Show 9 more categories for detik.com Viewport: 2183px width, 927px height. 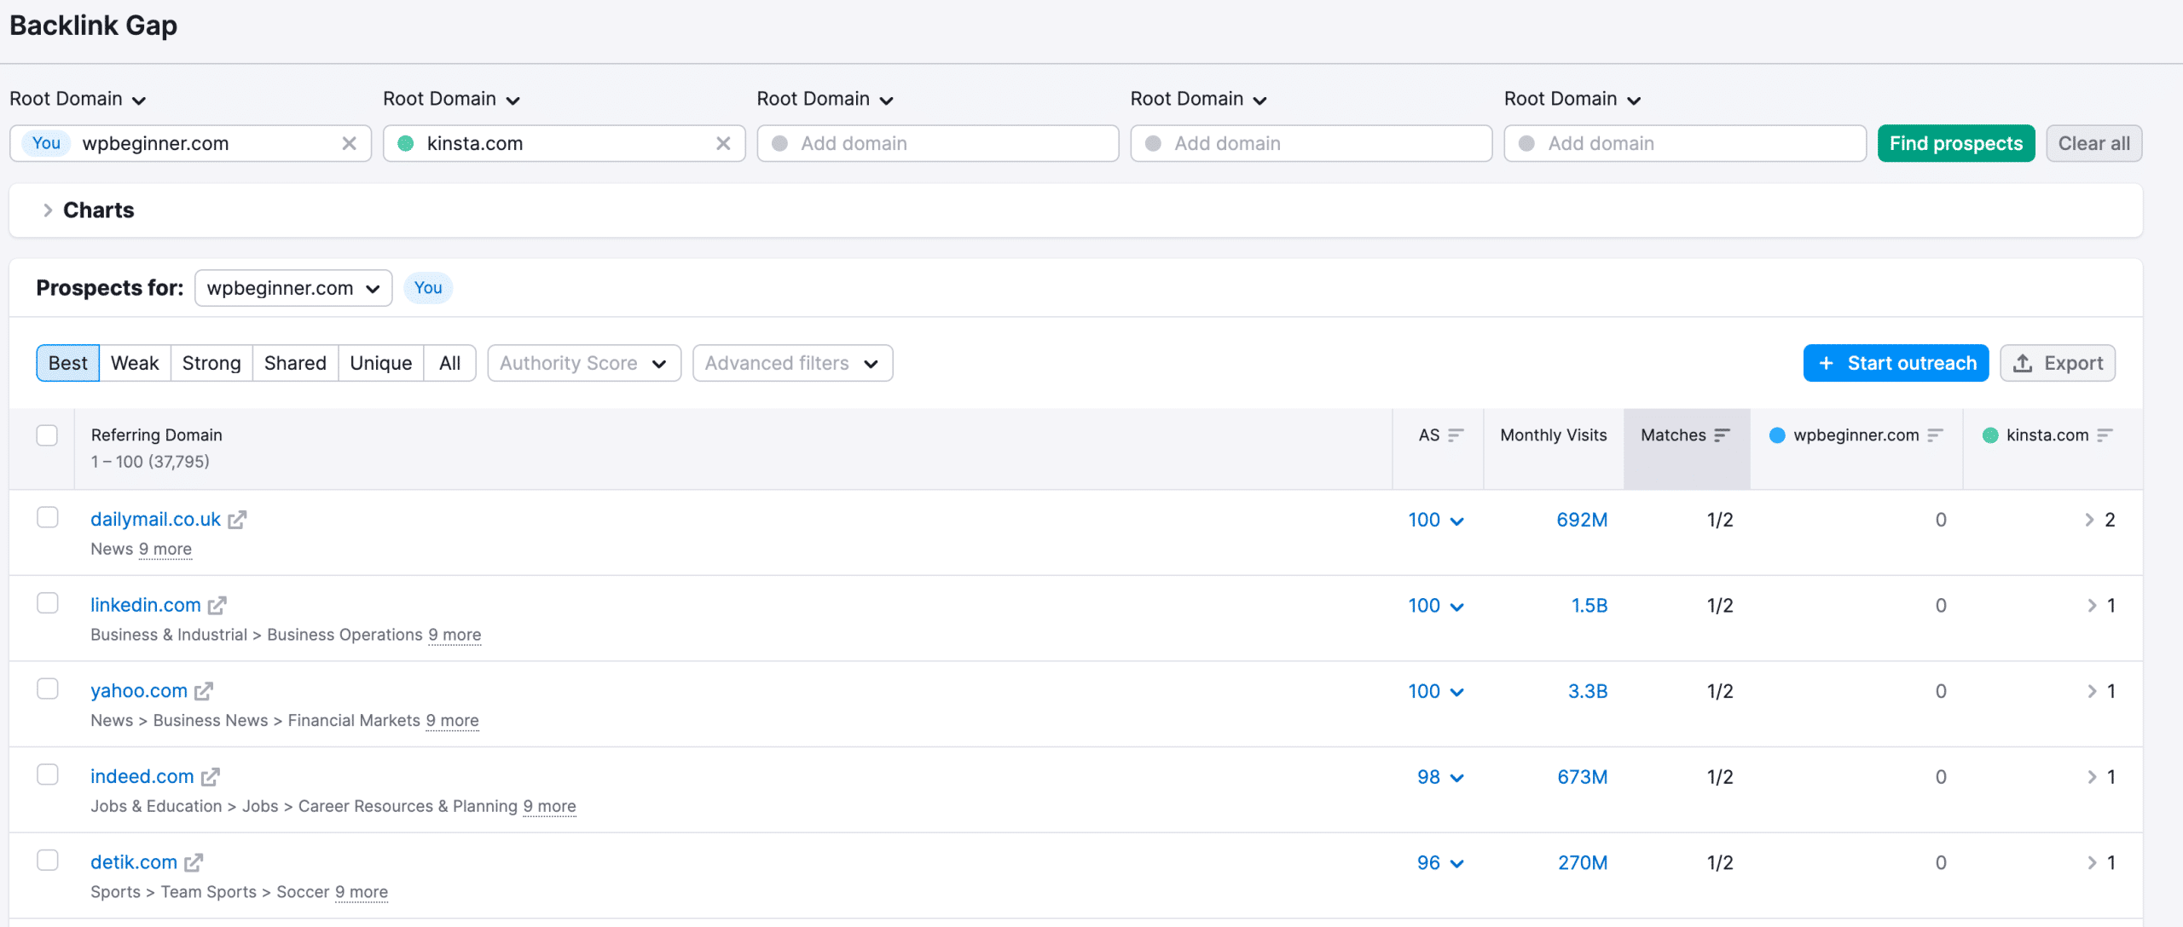362,892
